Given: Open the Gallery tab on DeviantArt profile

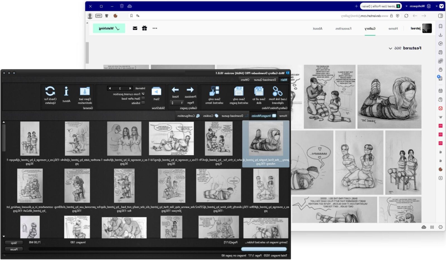Looking at the screenshot, I should tap(370, 28).
